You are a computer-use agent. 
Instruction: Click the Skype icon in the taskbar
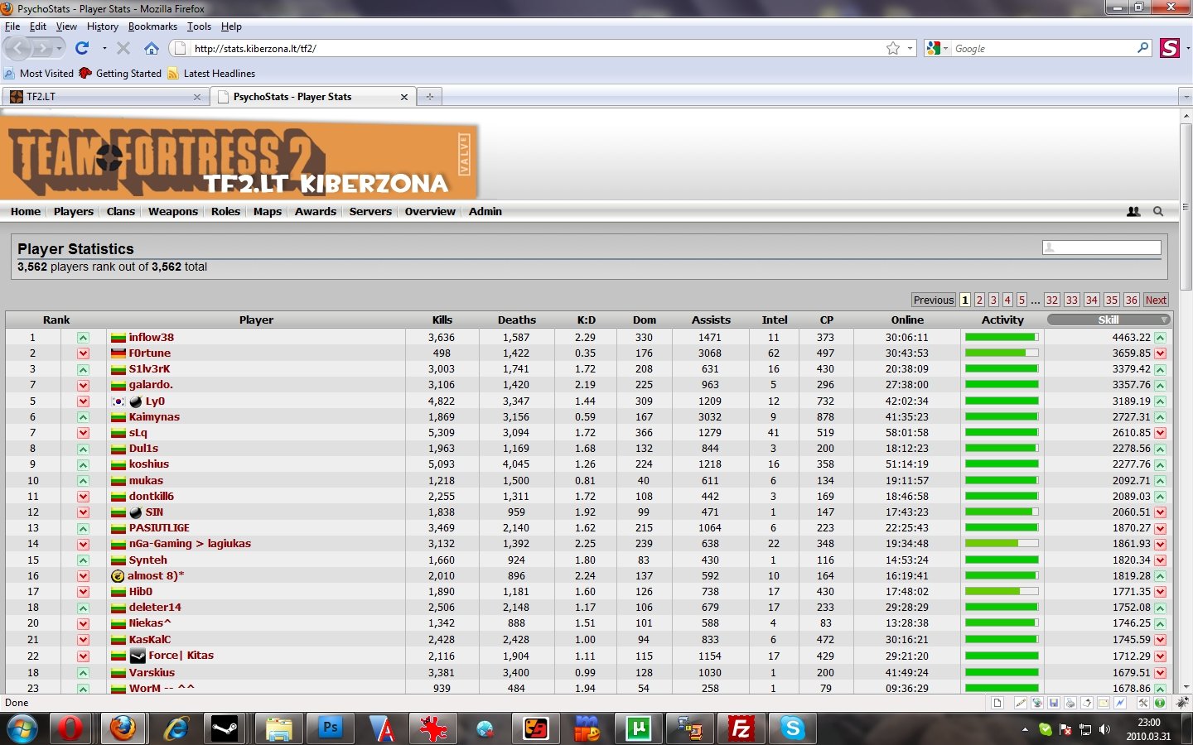pos(792,728)
